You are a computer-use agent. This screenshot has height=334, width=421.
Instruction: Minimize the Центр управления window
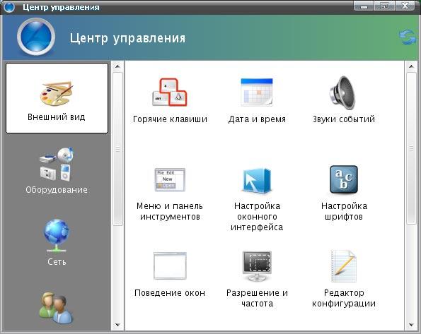click(x=364, y=6)
